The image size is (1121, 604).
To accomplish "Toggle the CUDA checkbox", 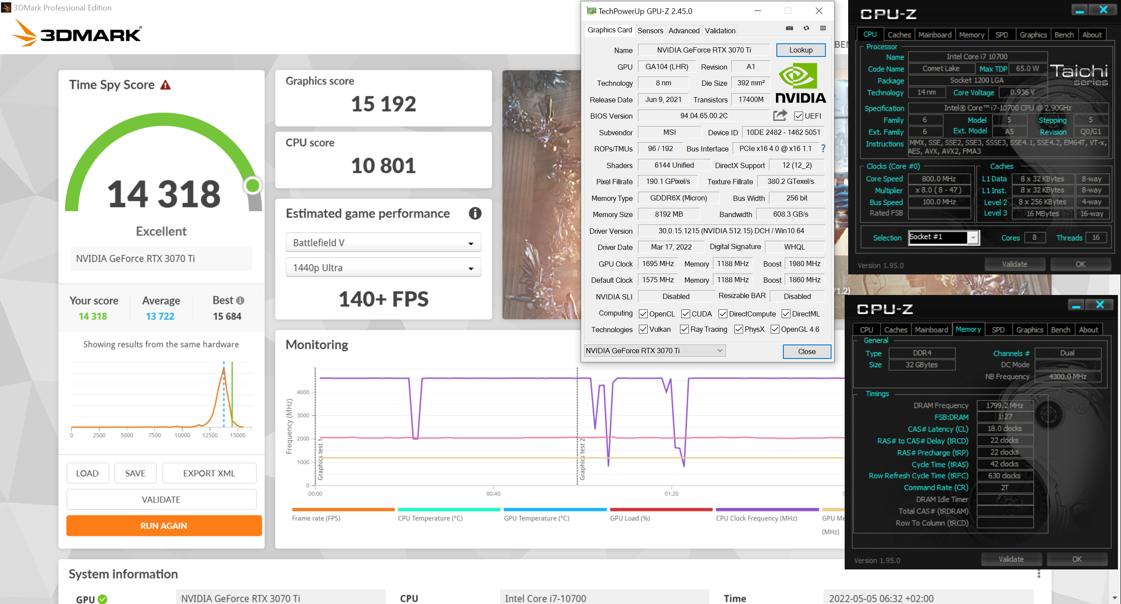I will click(x=686, y=314).
